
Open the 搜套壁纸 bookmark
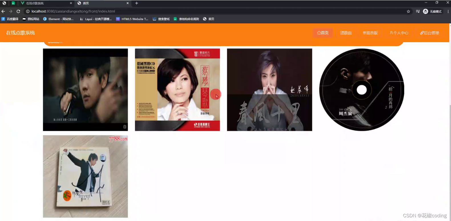click(x=161, y=19)
